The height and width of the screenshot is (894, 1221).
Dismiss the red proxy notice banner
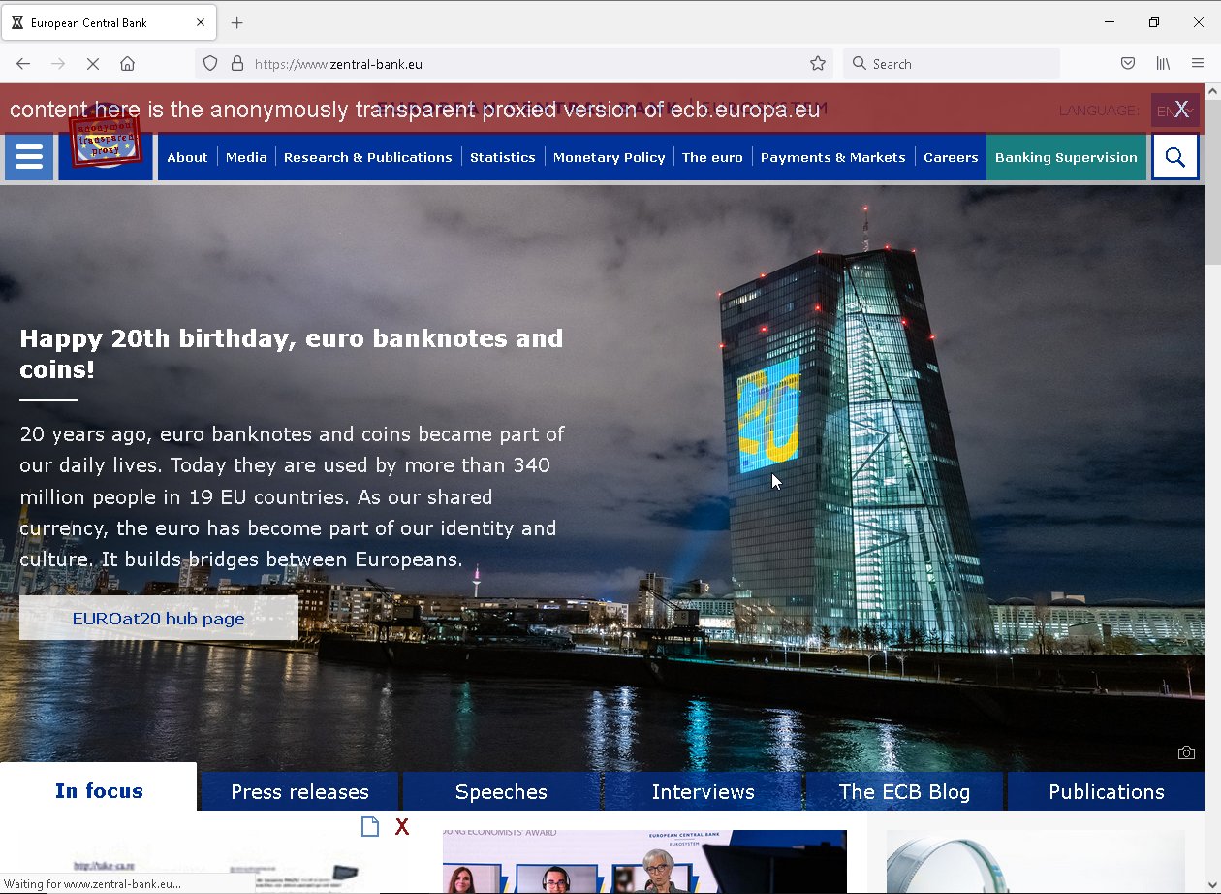pyautogui.click(x=1181, y=109)
